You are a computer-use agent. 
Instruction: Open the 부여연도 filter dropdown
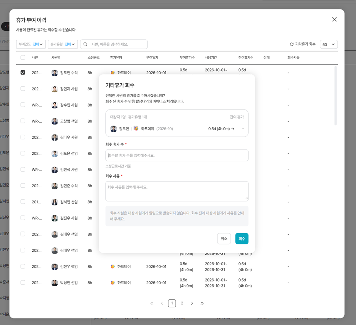pyautogui.click(x=31, y=44)
